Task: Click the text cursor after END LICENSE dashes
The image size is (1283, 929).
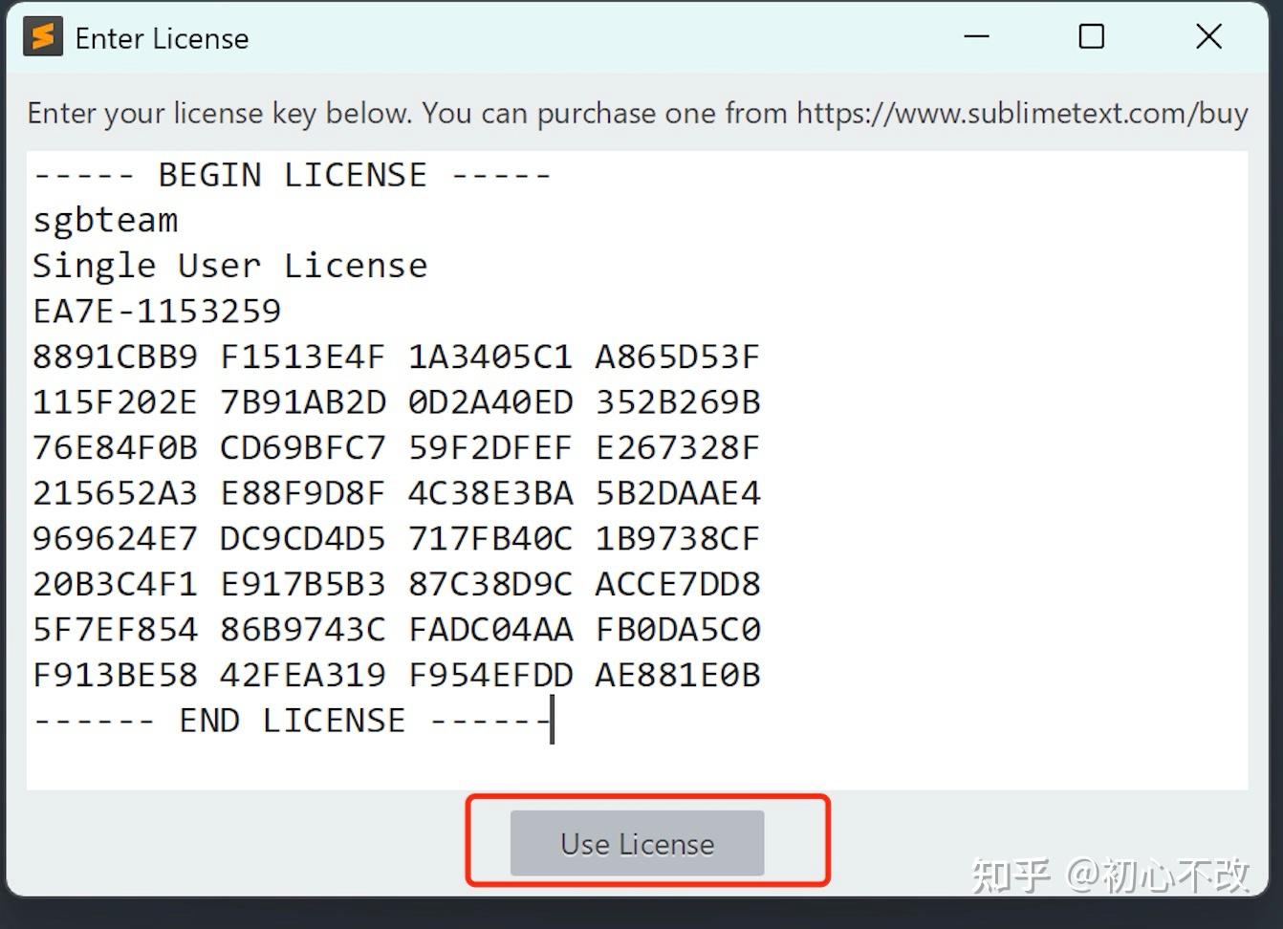Action: click(553, 720)
